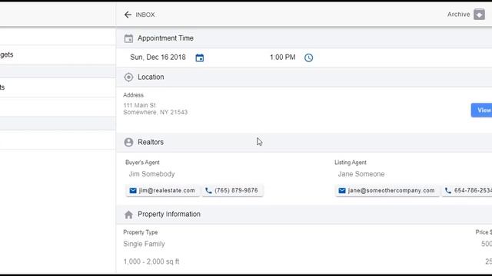Image resolution: width=492 pixels, height=276 pixels.
Task: Click the Archive label
Action: [458, 15]
